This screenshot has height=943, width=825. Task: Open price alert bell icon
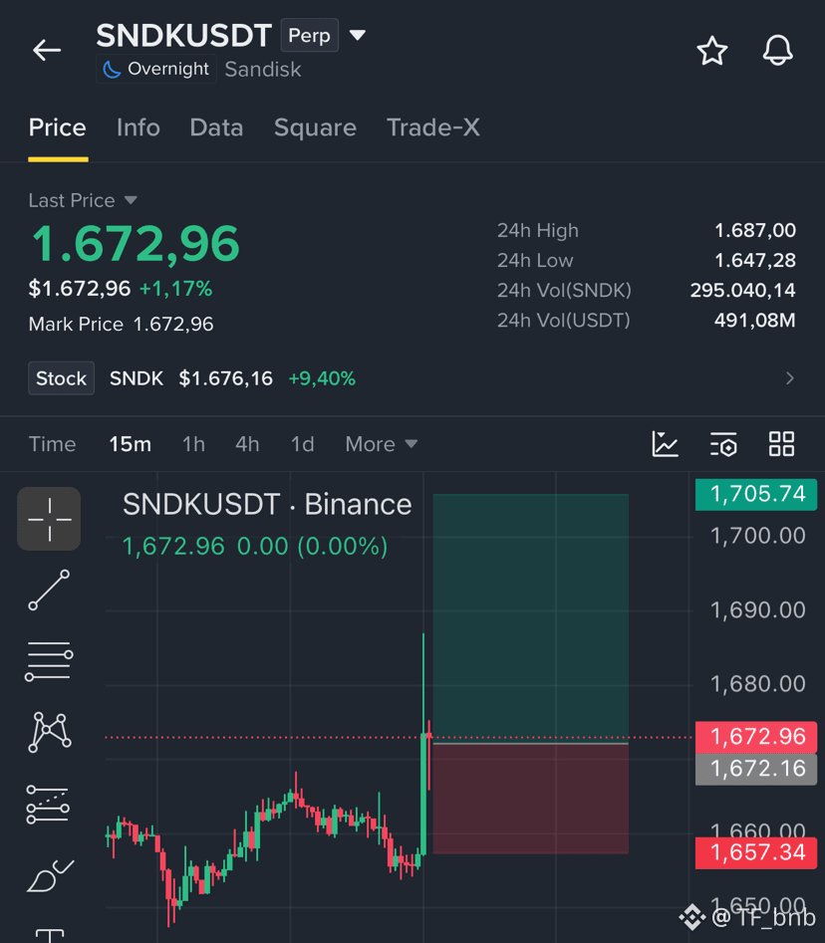777,51
